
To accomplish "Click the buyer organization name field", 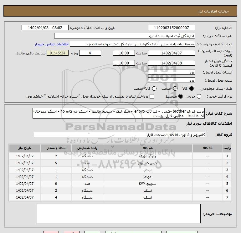I will coord(125,36).
